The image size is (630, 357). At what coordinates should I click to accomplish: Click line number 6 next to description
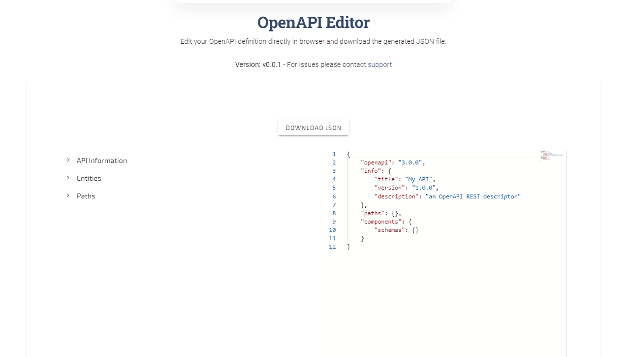point(334,196)
